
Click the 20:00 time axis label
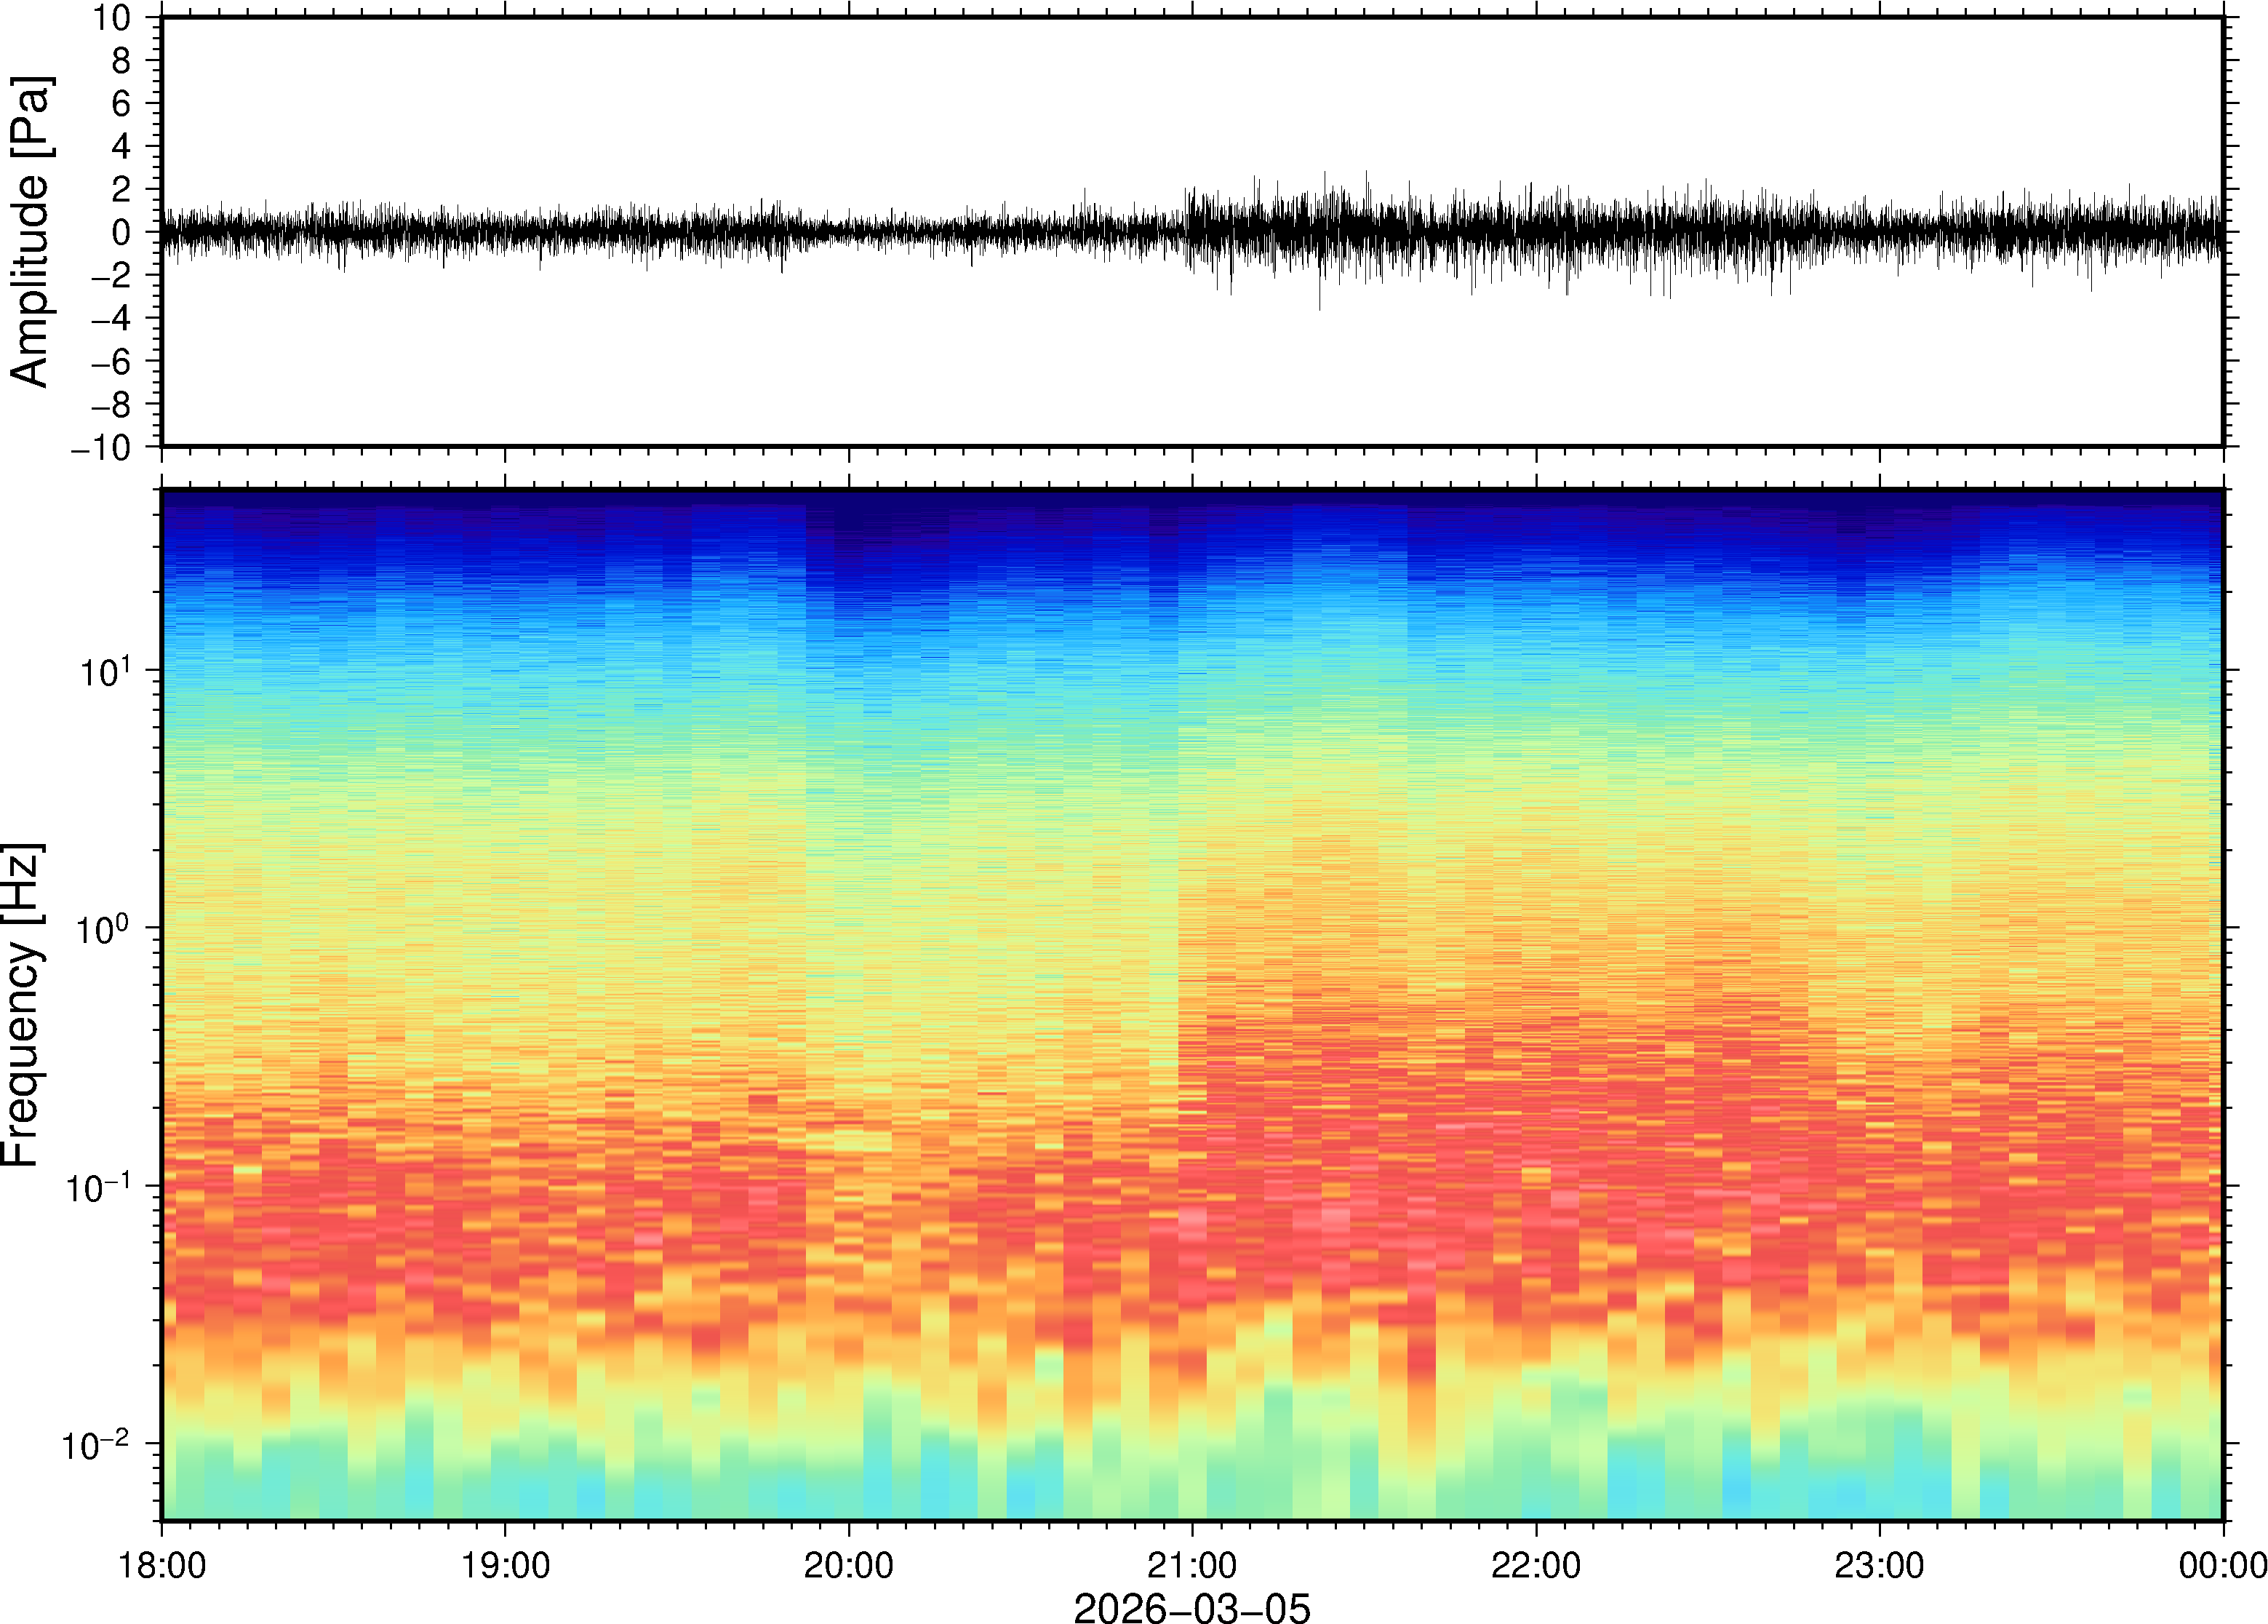[x=849, y=1565]
